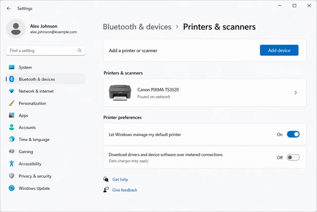This screenshot has width=317, height=212.
Task: Open the Give feedback link
Action: [x=125, y=190]
